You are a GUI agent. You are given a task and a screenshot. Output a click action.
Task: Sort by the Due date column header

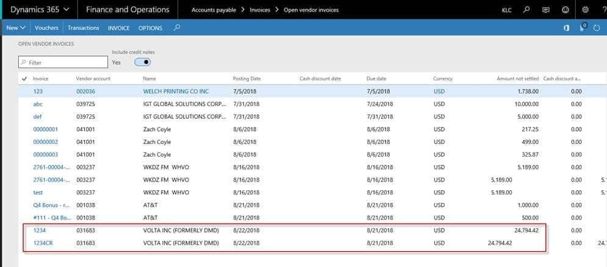(376, 79)
